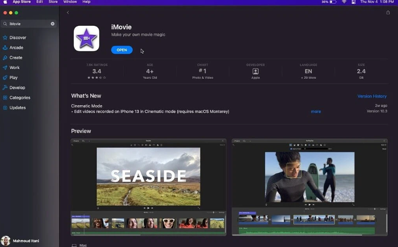Share the iMovie app page

[x=388, y=12]
